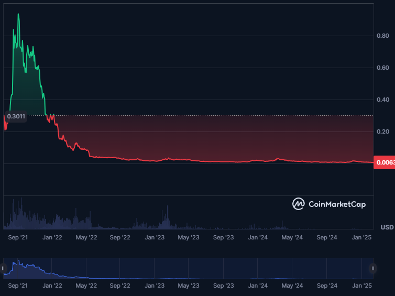This screenshot has width=395, height=296.
Task: Click Sep '21 on main chart axis
Action: 18,237
